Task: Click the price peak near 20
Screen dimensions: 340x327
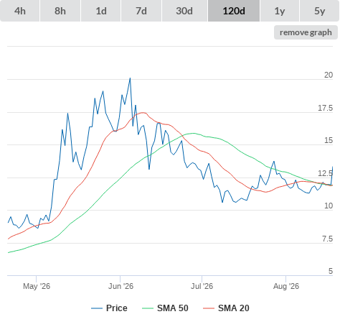Action: click(x=130, y=78)
